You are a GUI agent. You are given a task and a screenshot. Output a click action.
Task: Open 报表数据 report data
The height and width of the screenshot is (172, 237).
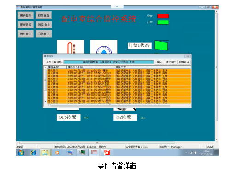[25, 25]
